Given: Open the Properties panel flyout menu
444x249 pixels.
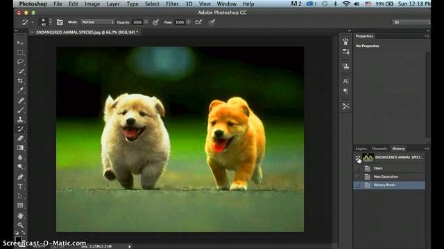Looking at the screenshot, I should 427,36.
